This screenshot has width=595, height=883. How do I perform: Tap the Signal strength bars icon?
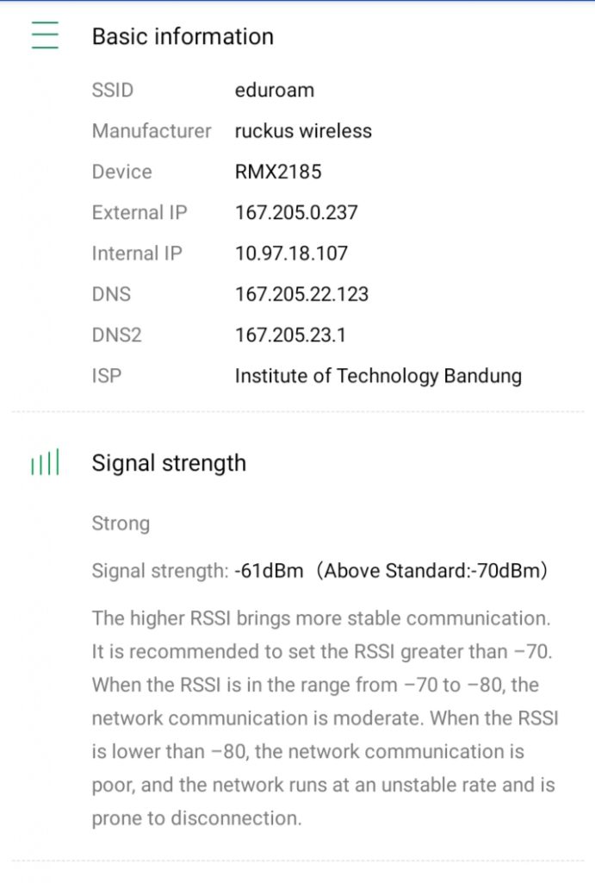(45, 463)
